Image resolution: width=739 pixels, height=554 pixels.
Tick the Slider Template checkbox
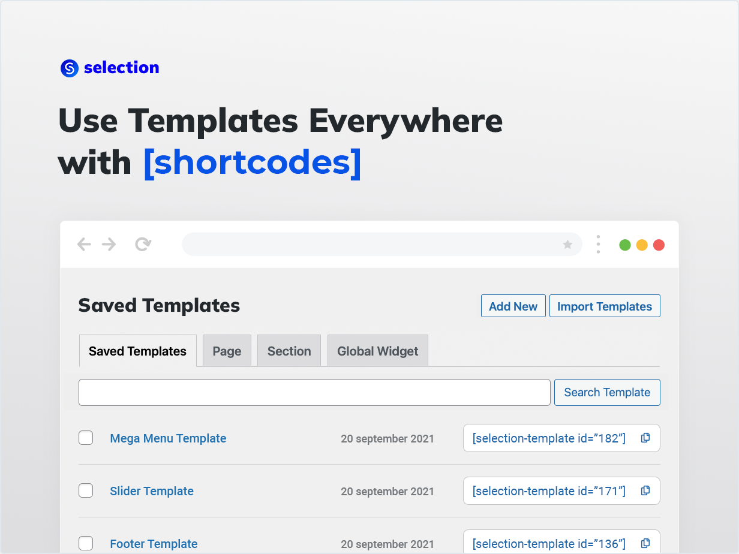86,491
